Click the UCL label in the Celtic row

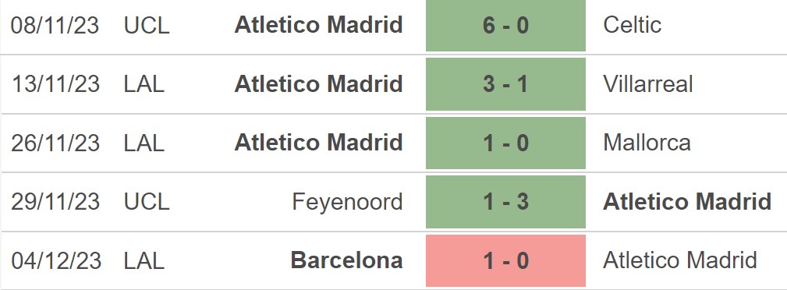pos(147,25)
